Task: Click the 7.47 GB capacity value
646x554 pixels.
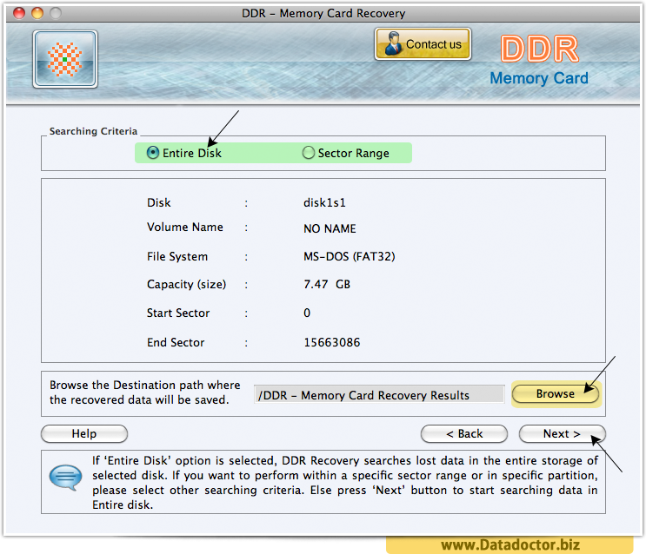Action: [x=327, y=285]
